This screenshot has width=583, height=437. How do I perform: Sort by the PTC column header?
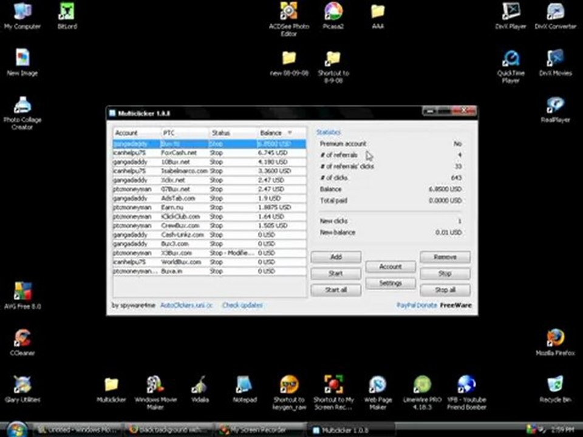(x=185, y=133)
